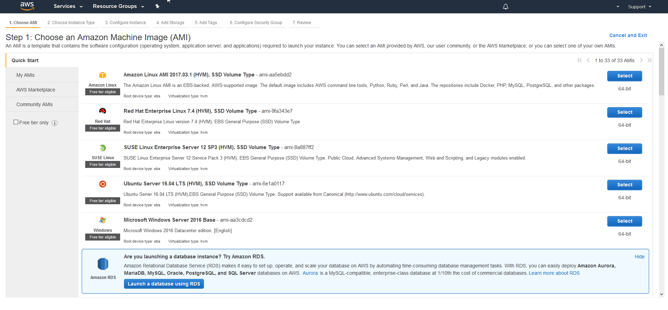Image resolution: width=668 pixels, height=310 pixels.
Task: Click the pin shortcut icon in navbar
Action: (157, 6)
